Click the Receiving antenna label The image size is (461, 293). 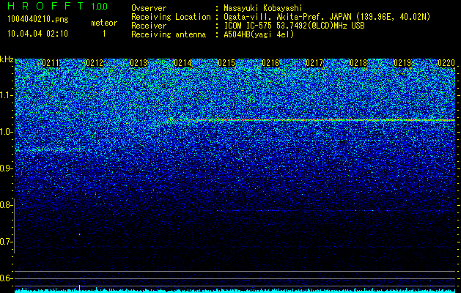pos(169,34)
